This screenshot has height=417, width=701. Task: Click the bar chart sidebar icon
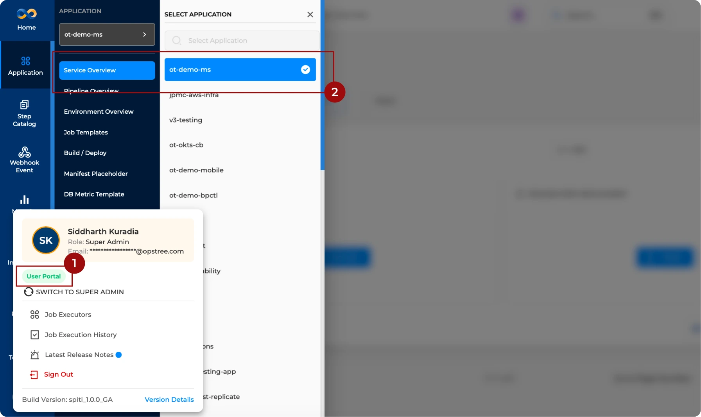point(25,200)
